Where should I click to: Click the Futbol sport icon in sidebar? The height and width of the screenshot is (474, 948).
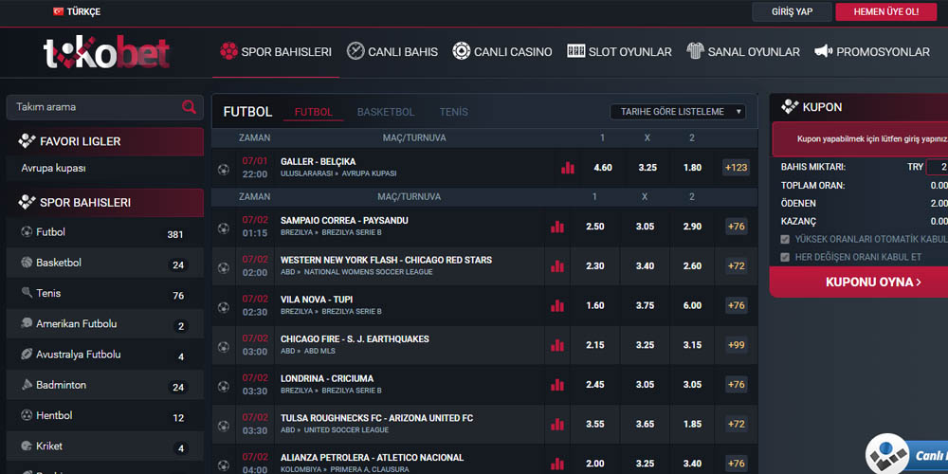(27, 231)
